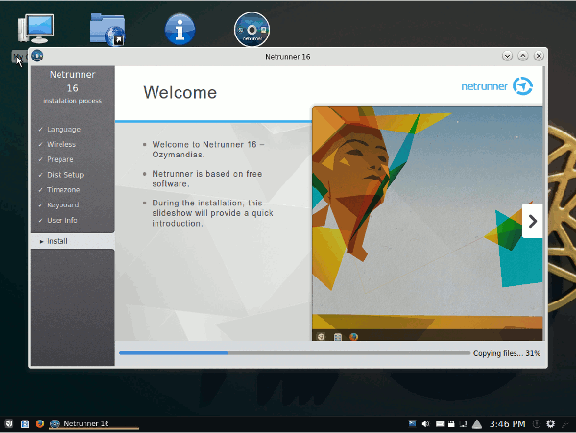
Task: Click the Welcome slide heading
Action: [x=180, y=92]
